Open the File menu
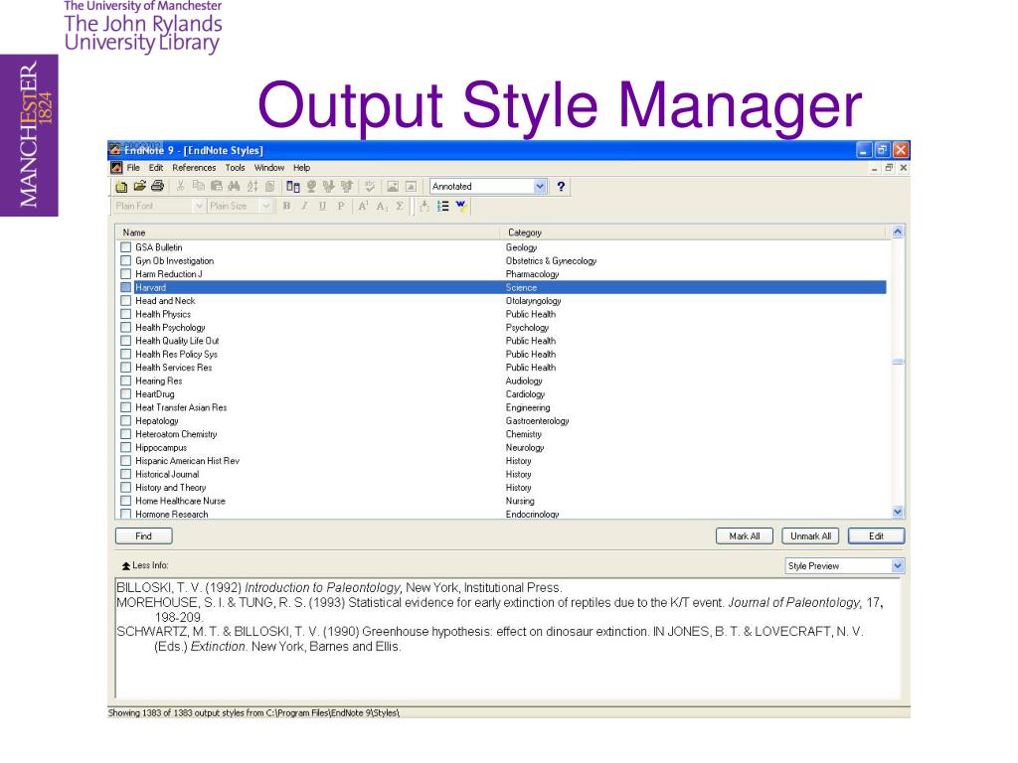Viewport: 1018px width, 763px height. coord(133,168)
